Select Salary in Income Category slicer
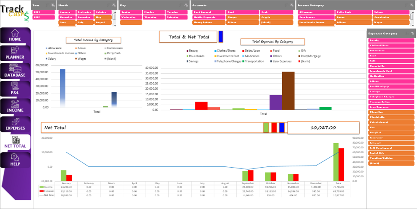 click(x=391, y=12)
